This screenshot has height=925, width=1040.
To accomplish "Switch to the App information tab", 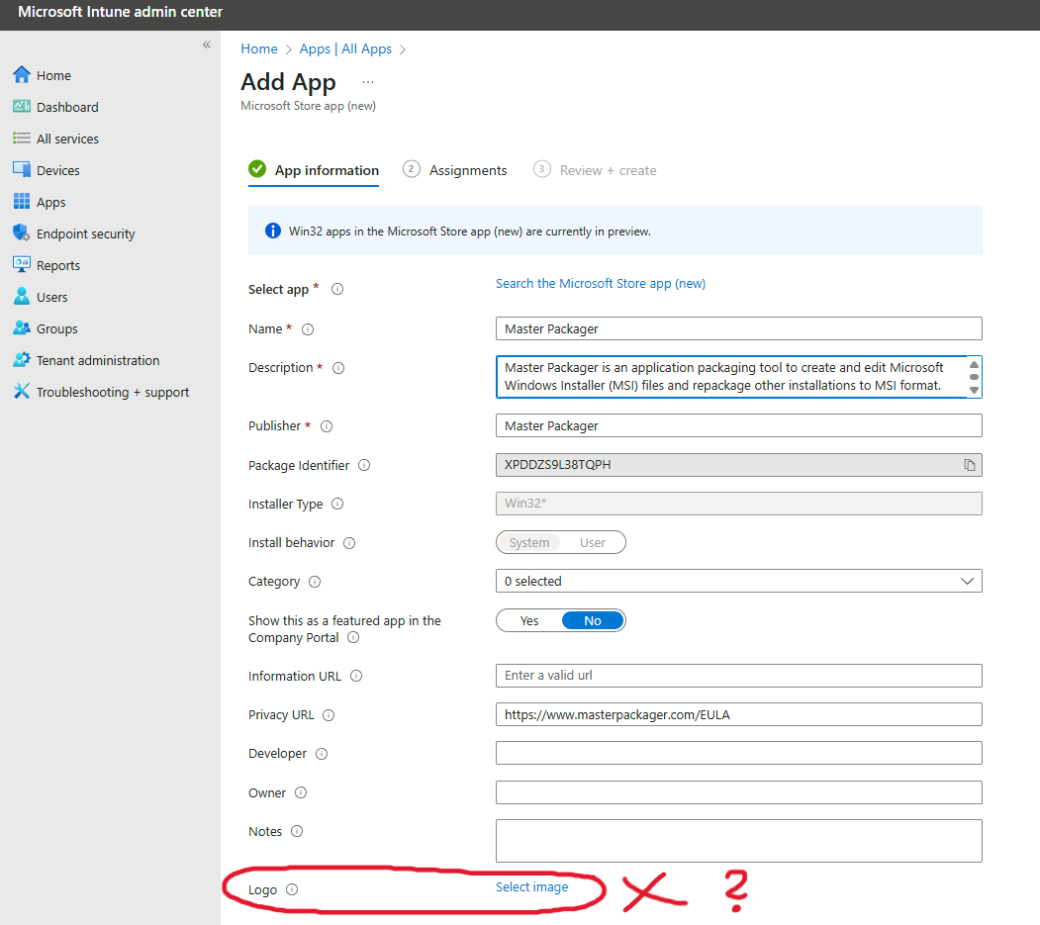I will (314, 170).
